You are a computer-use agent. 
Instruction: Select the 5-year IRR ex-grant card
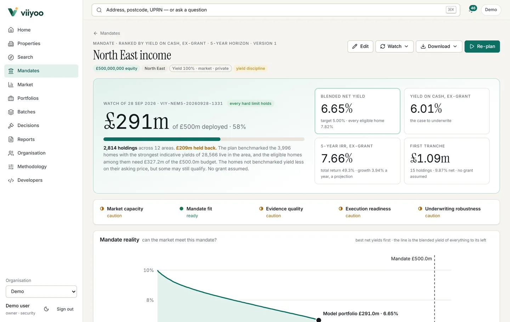point(357,161)
